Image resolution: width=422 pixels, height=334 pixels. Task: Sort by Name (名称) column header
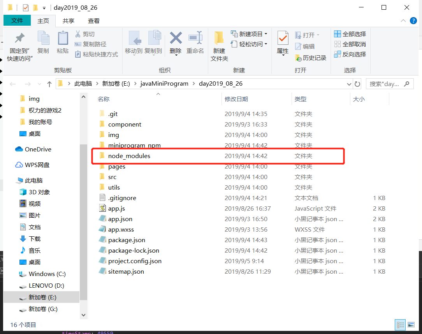[x=104, y=99]
